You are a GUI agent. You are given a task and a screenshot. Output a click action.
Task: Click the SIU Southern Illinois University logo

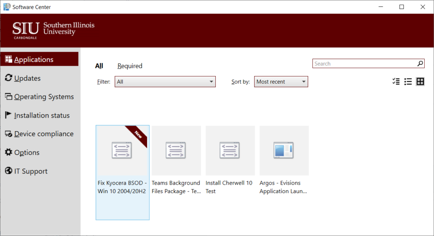(x=53, y=30)
